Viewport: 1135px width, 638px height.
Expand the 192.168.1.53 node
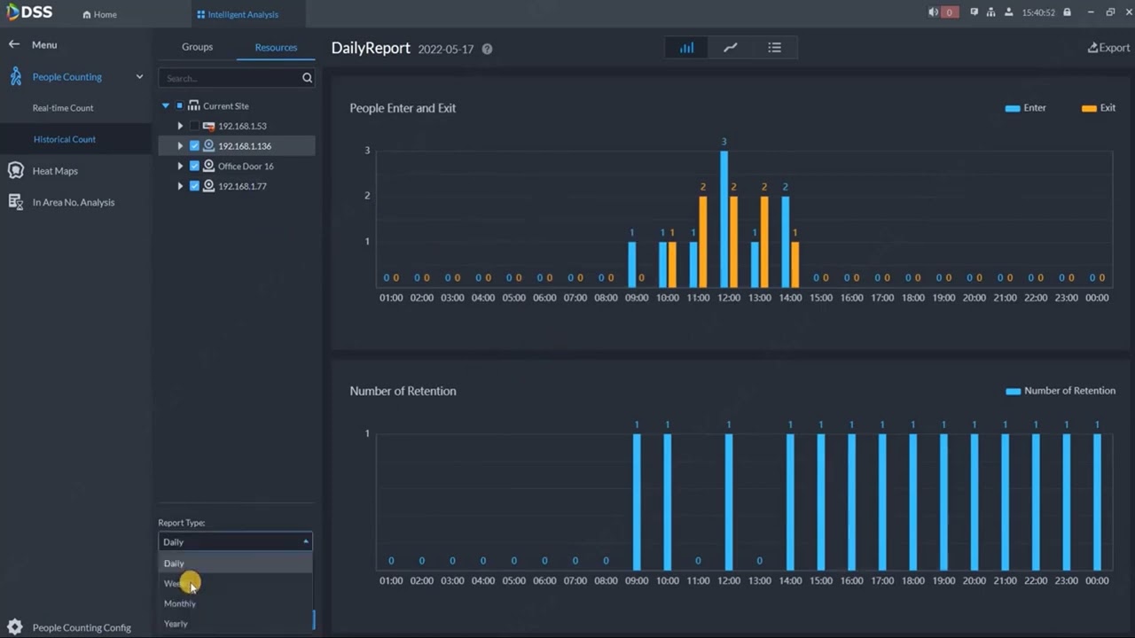[x=180, y=126]
